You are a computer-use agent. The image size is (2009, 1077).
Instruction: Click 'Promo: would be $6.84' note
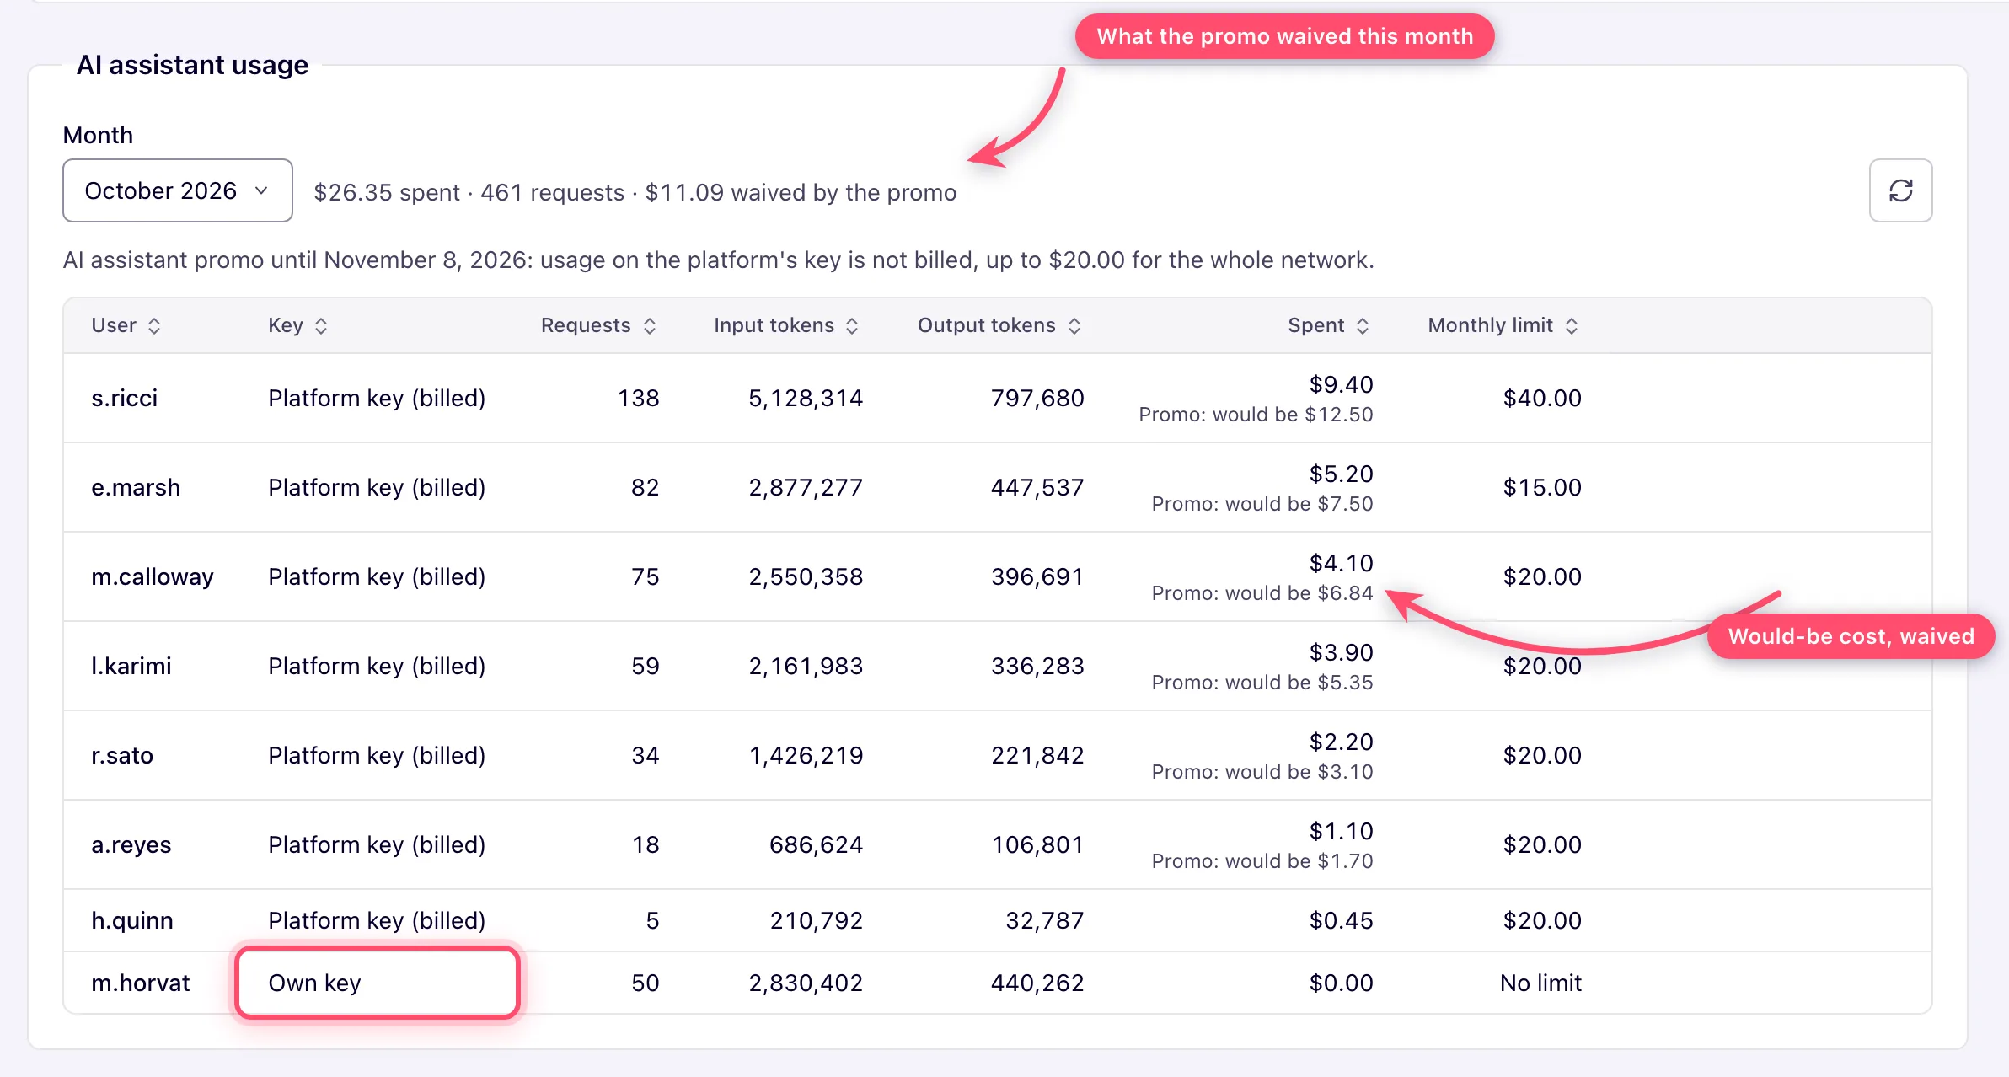(x=1262, y=593)
